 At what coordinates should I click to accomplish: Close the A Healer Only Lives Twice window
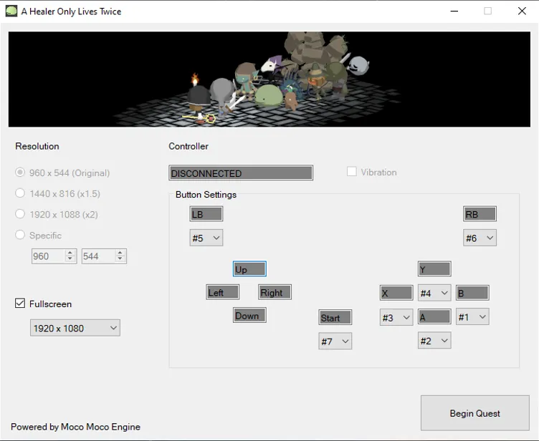pyautogui.click(x=522, y=11)
